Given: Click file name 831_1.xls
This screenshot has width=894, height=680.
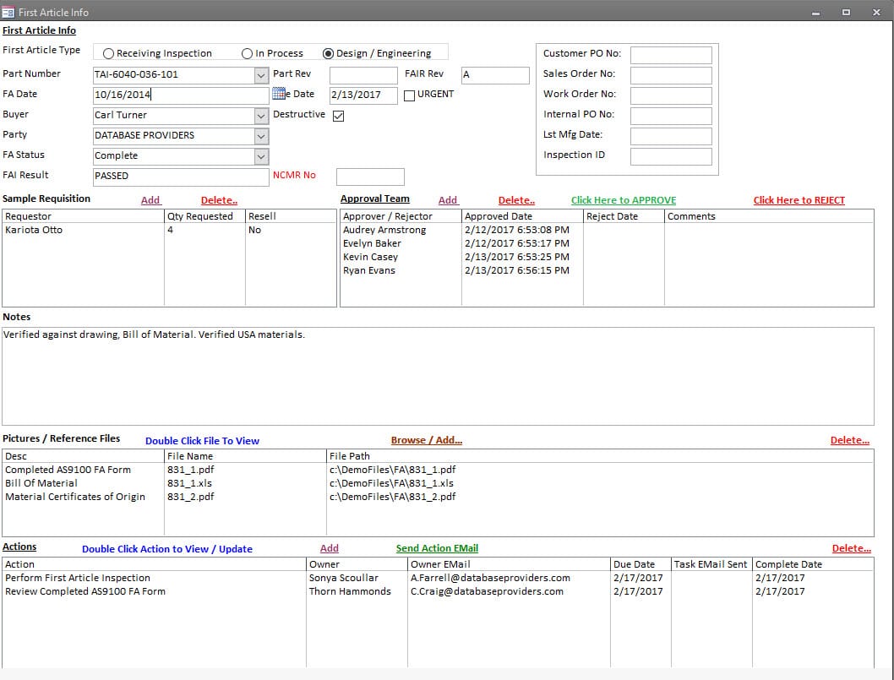Looking at the screenshot, I should tap(190, 483).
